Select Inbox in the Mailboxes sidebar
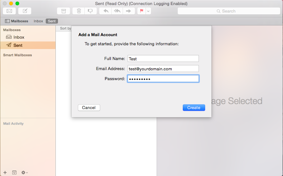The width and height of the screenshot is (283, 176). [19, 37]
